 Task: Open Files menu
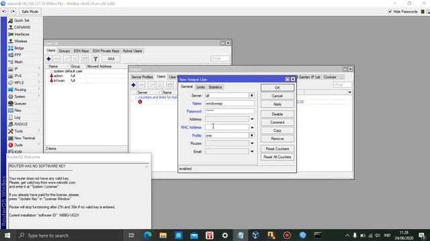click(x=17, y=110)
